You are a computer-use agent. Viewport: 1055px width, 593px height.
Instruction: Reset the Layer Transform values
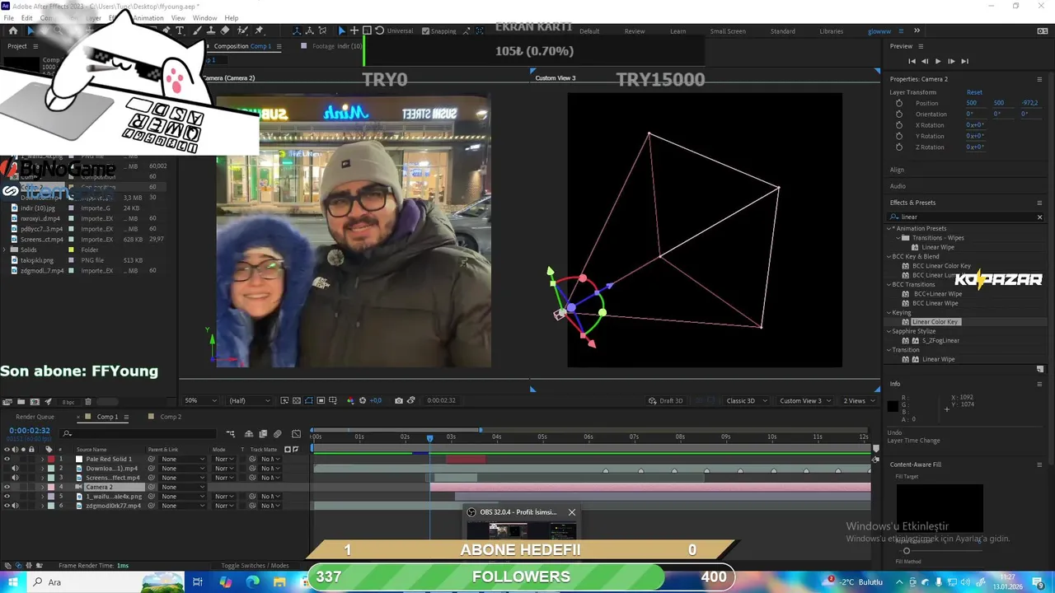click(974, 92)
